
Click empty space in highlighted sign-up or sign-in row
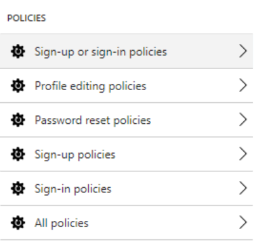pyautogui.click(x=202, y=51)
